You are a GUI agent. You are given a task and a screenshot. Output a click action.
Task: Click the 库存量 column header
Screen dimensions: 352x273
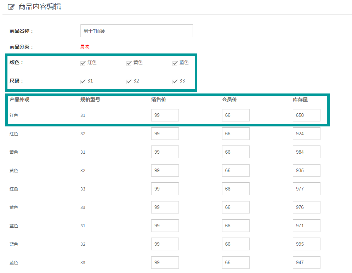300,99
